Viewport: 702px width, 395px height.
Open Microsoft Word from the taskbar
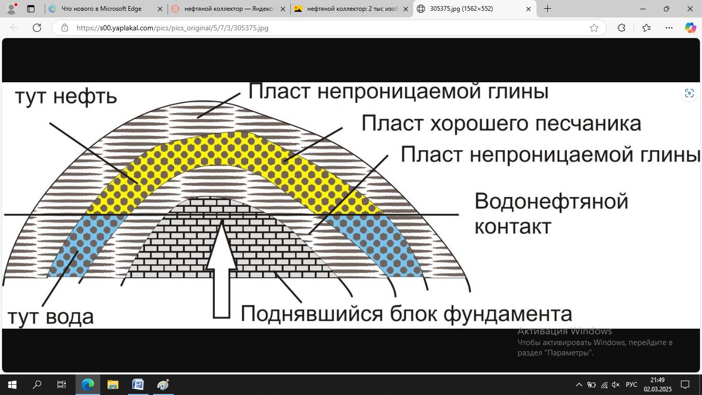click(x=138, y=385)
